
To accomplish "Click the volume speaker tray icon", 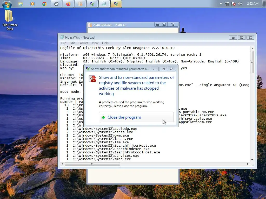I will coord(240,4).
